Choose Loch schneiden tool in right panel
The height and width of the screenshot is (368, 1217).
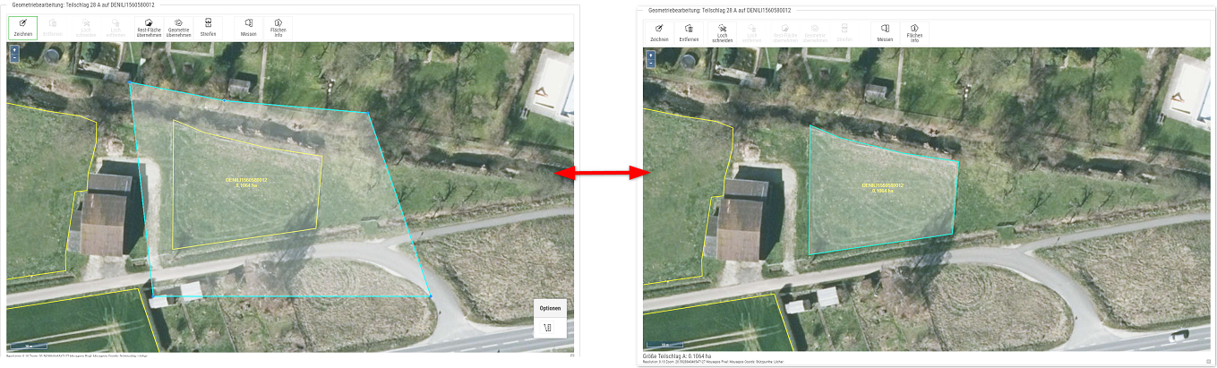click(x=722, y=33)
